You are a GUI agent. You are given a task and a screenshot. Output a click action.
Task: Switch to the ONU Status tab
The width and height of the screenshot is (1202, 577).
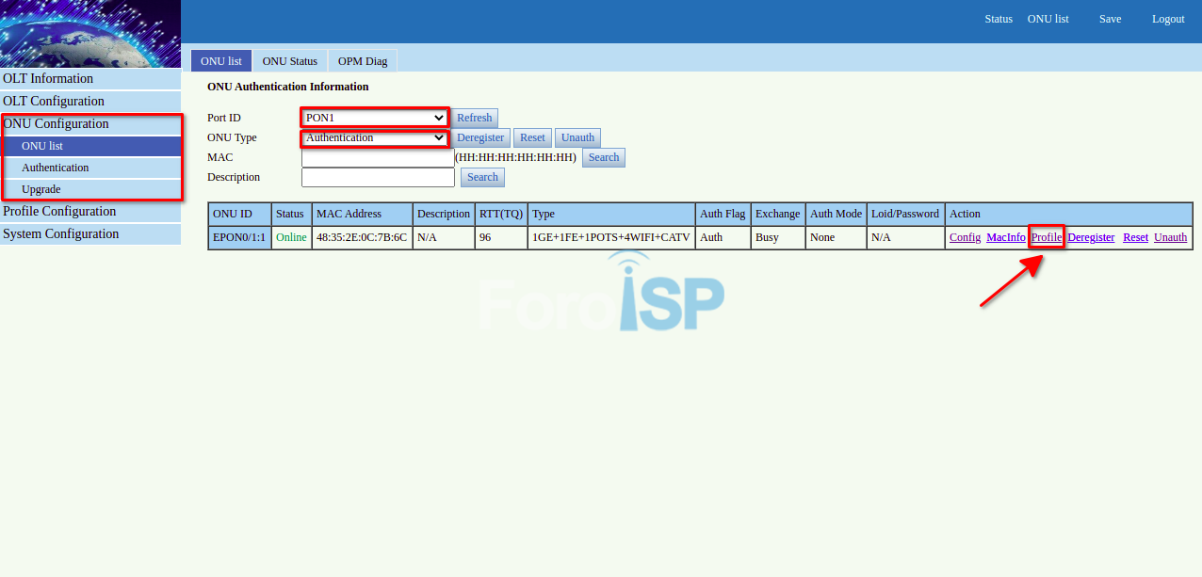(x=289, y=61)
